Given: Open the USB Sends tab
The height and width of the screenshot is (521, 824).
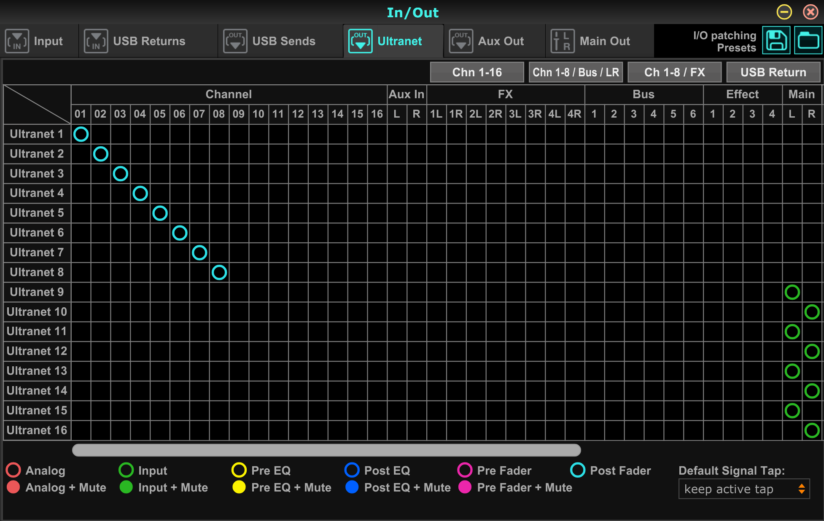Looking at the screenshot, I should pyautogui.click(x=281, y=41).
